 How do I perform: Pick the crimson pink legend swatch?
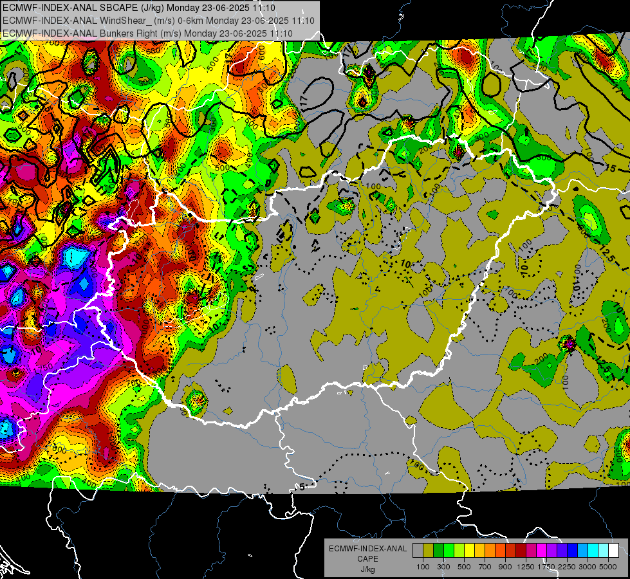tap(531, 551)
